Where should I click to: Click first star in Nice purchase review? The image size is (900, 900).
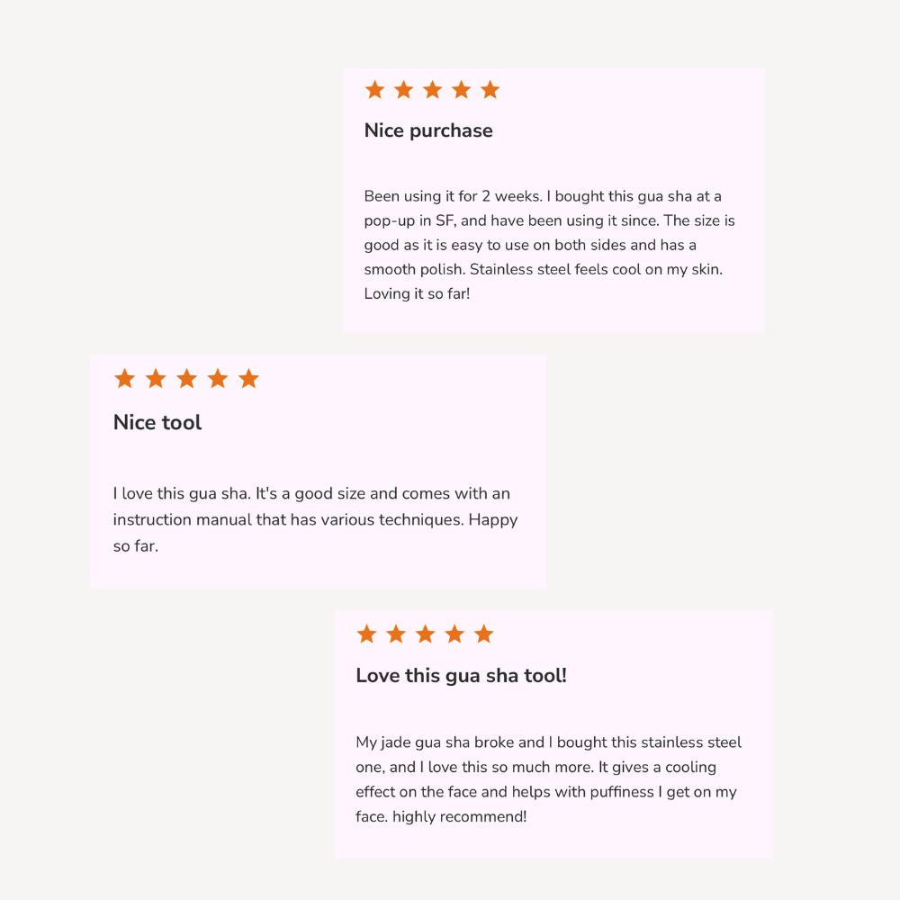point(374,90)
